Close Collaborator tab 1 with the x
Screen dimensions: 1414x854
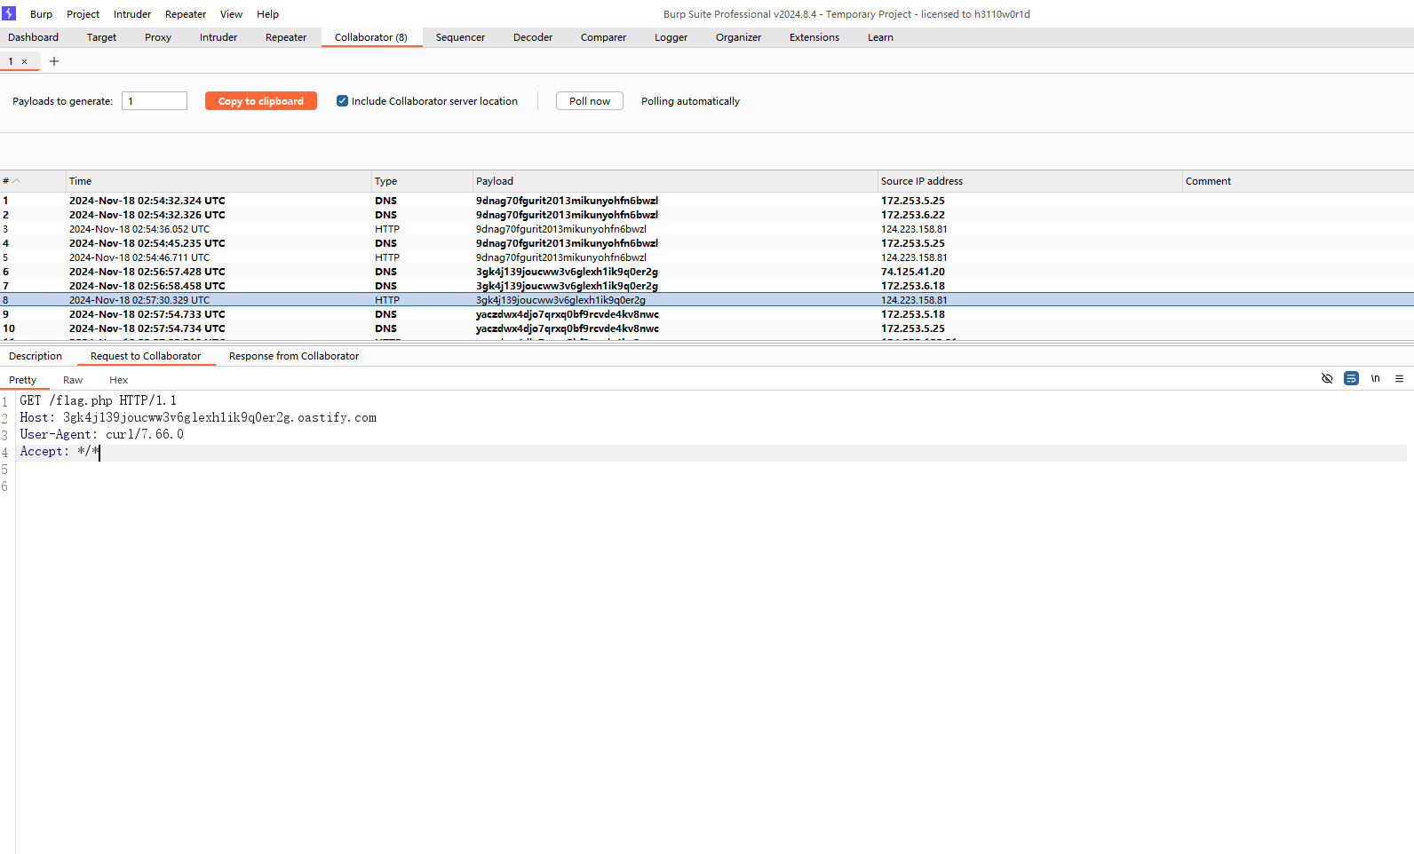coord(25,62)
